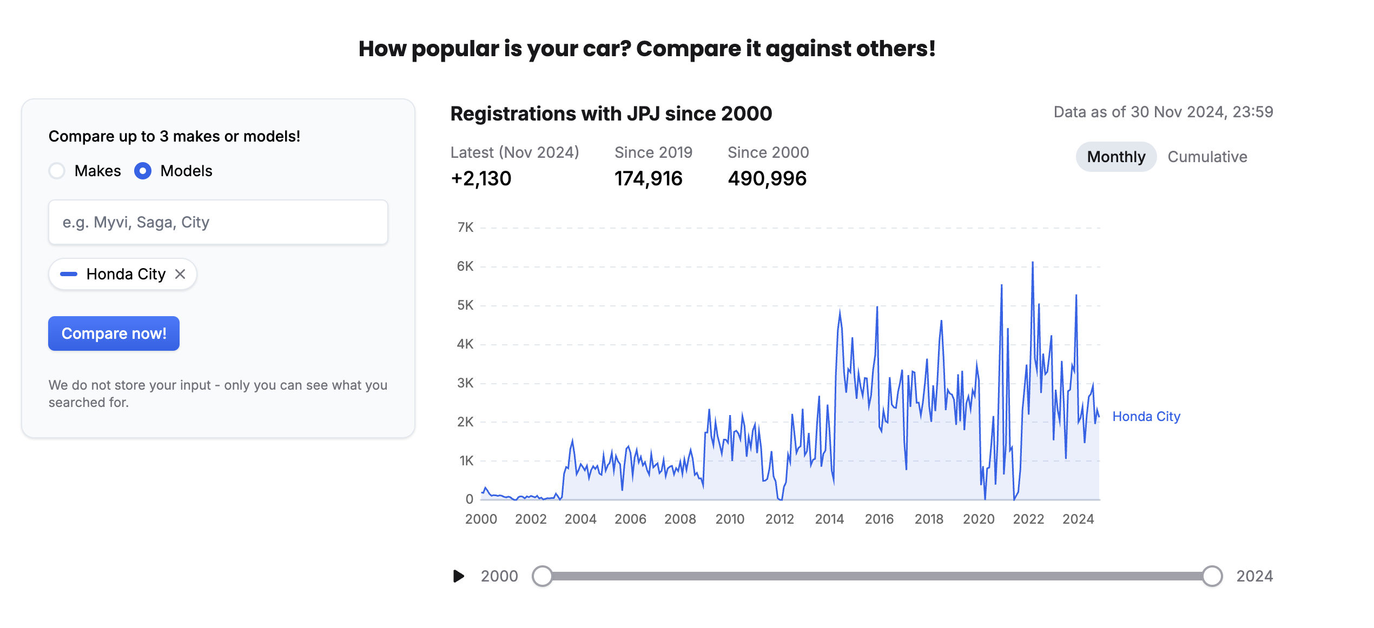1374x628 pixels.
Task: Click the Since 2000 total 490,996
Action: tap(767, 178)
